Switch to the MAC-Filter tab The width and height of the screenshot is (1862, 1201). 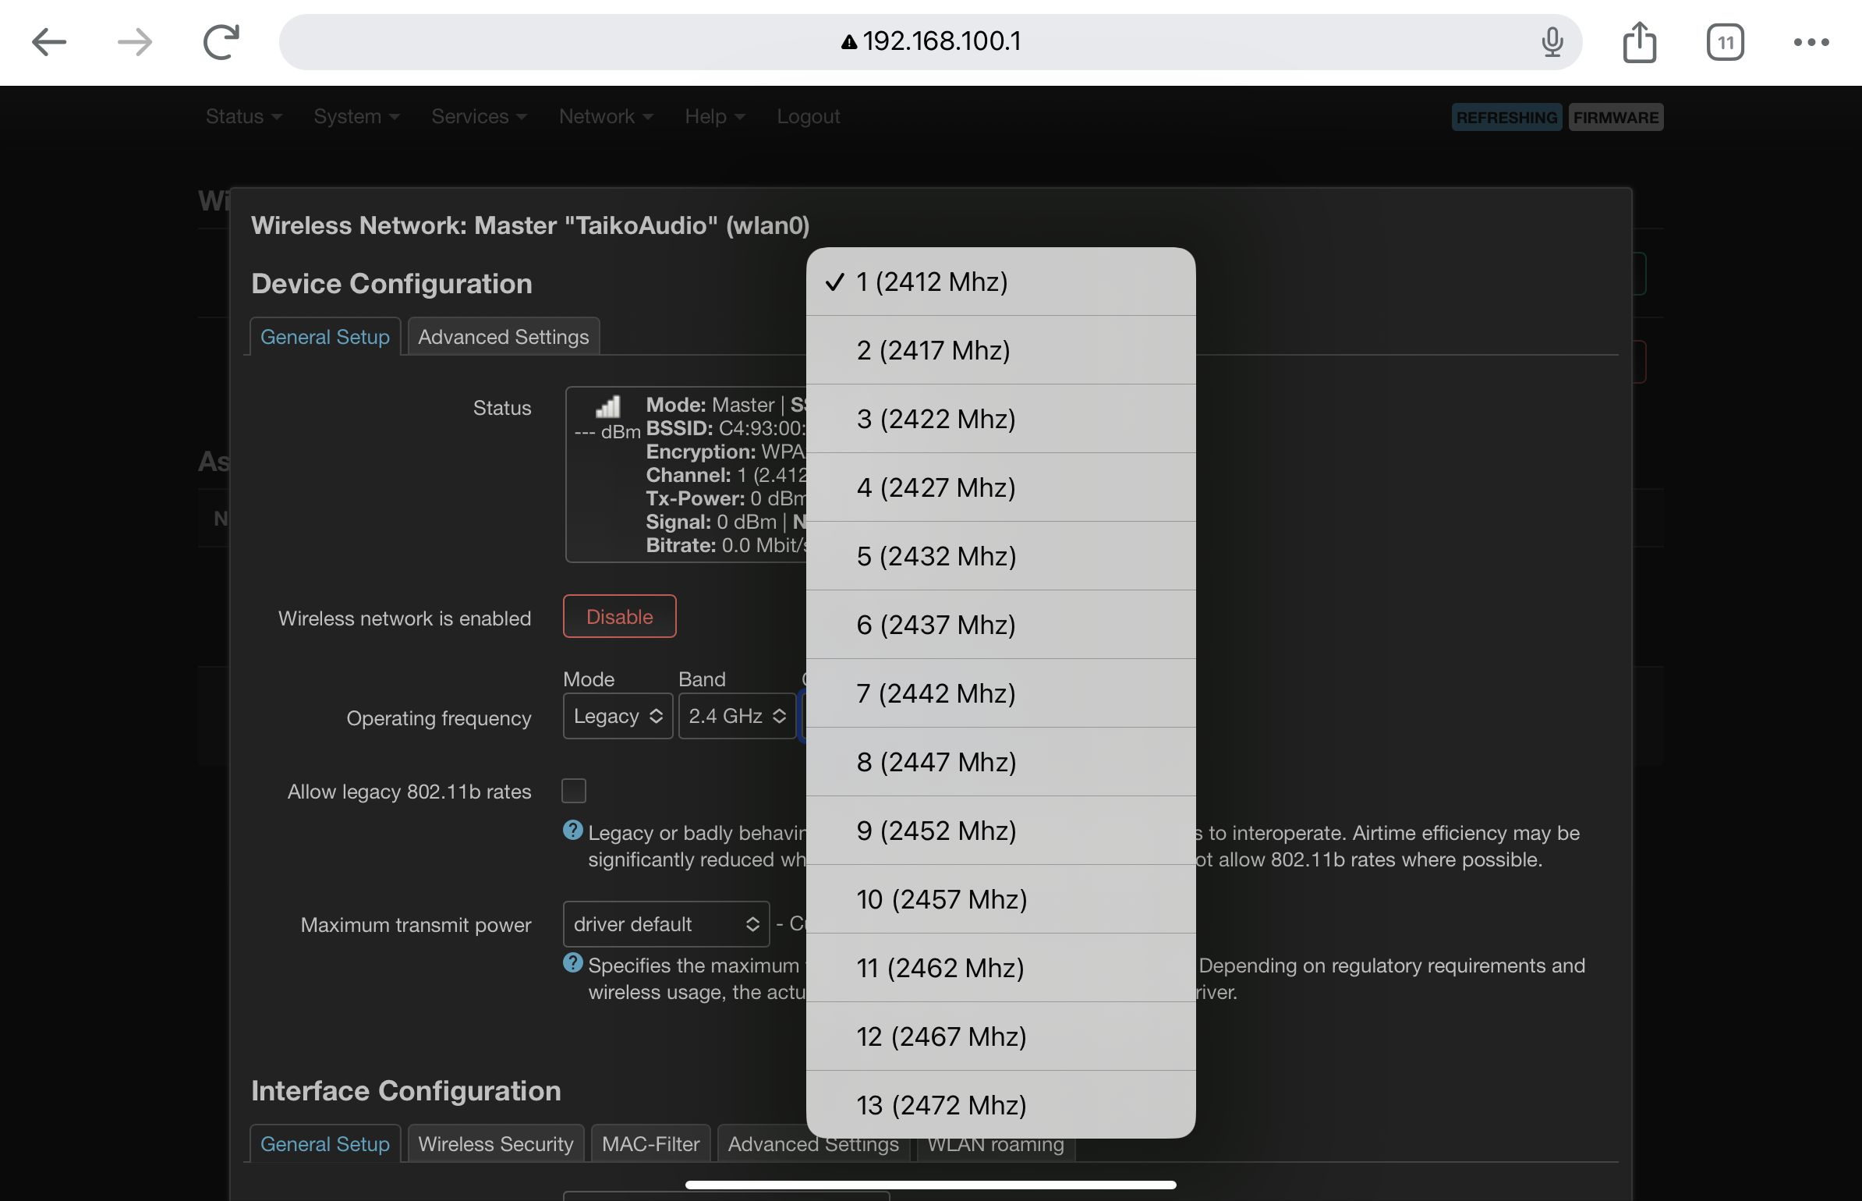(650, 1144)
